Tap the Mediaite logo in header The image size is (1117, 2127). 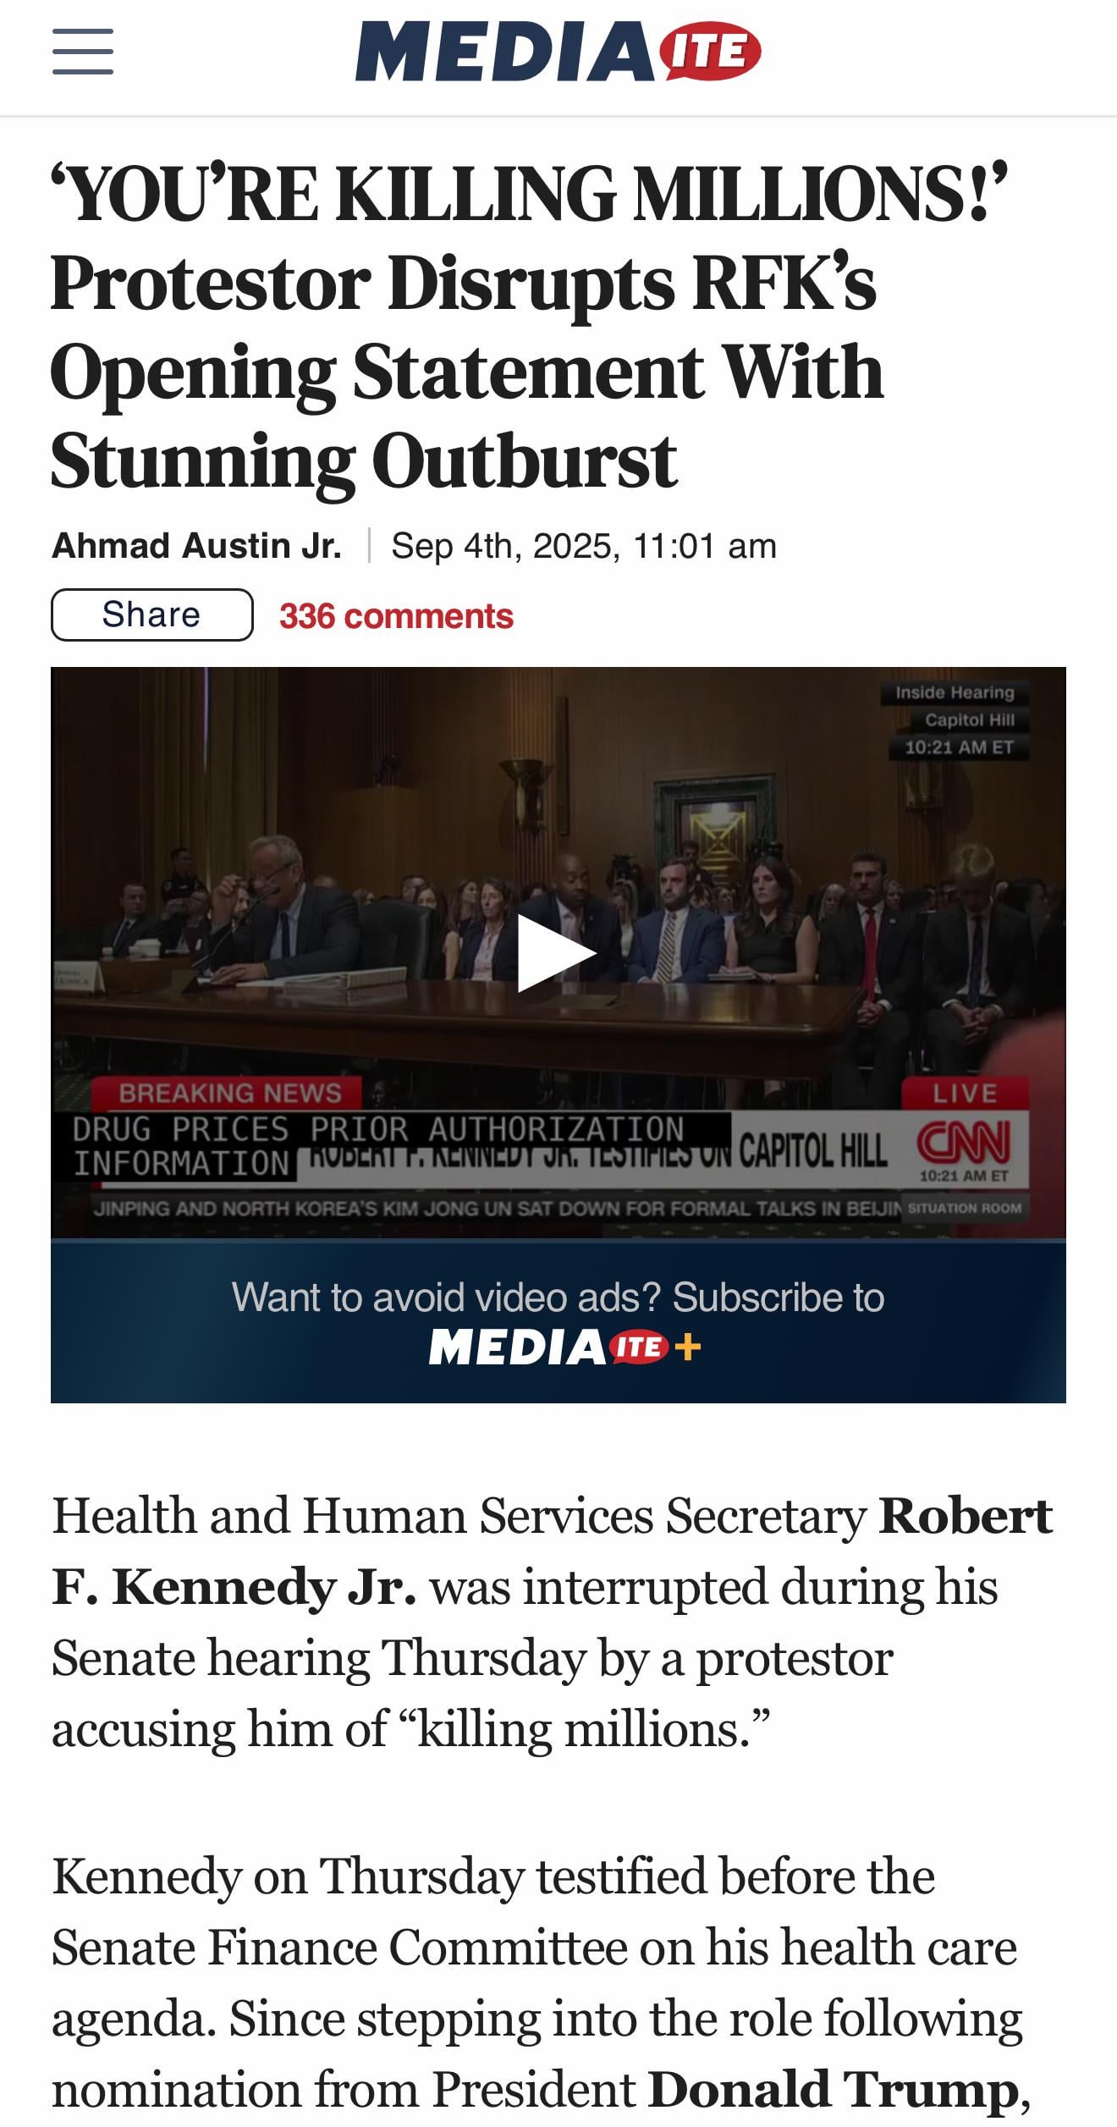pyautogui.click(x=558, y=52)
